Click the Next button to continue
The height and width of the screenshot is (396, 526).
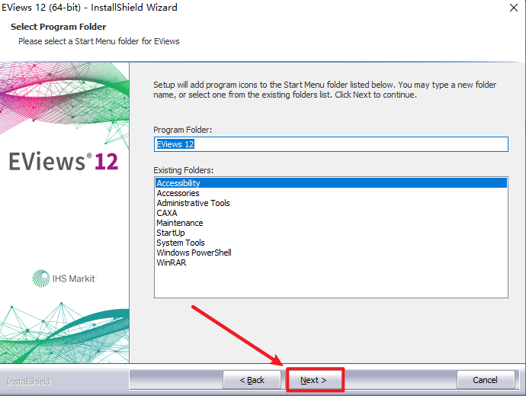(x=314, y=380)
